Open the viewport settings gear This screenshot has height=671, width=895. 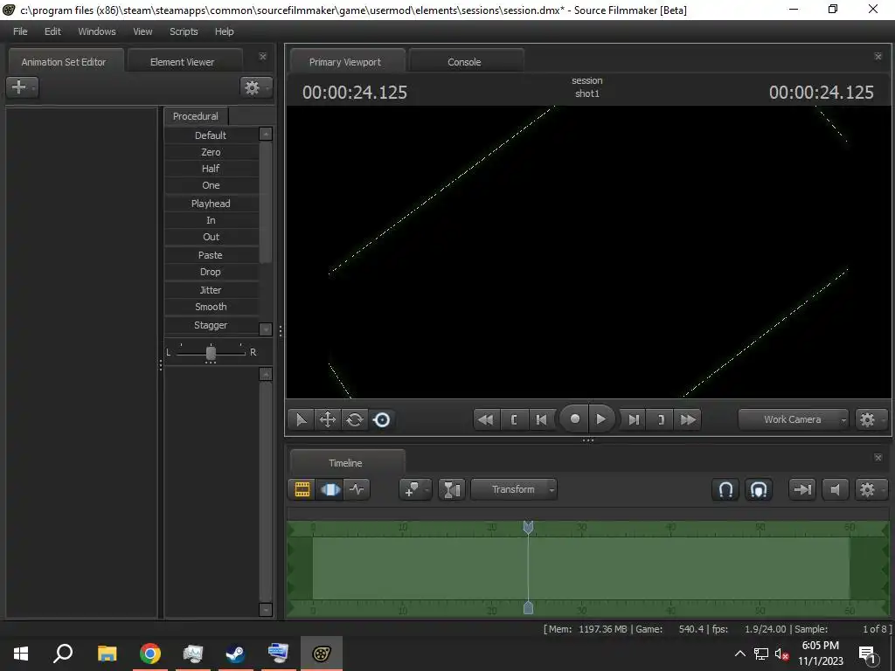(x=870, y=420)
